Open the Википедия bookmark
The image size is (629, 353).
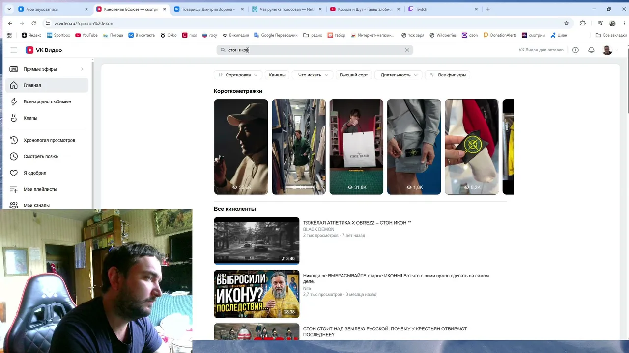coord(235,35)
